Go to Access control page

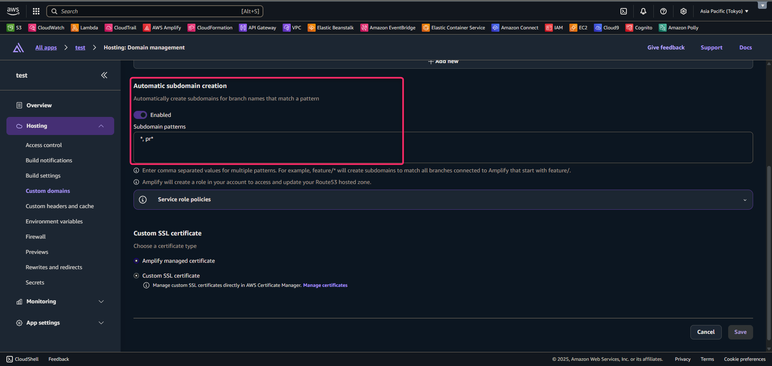44,145
